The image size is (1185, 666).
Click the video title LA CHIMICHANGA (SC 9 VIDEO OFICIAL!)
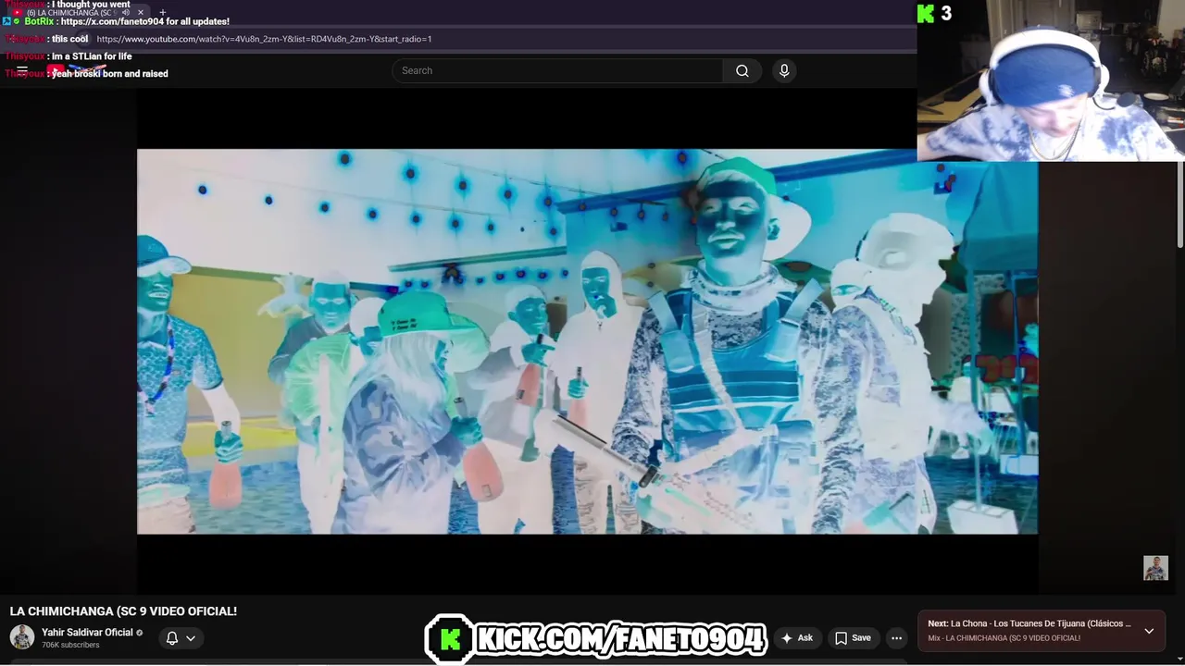123,611
